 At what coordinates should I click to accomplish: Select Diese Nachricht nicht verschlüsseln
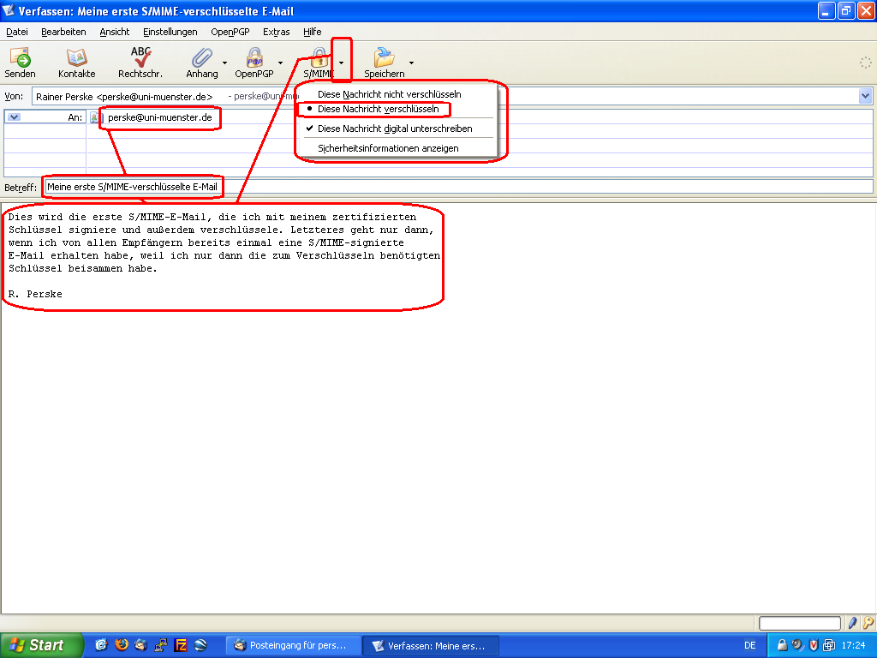(x=389, y=94)
